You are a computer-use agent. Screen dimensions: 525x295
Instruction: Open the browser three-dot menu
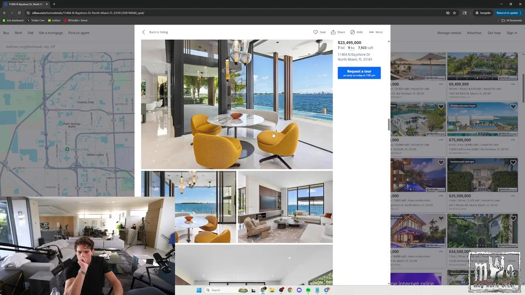click(521, 13)
